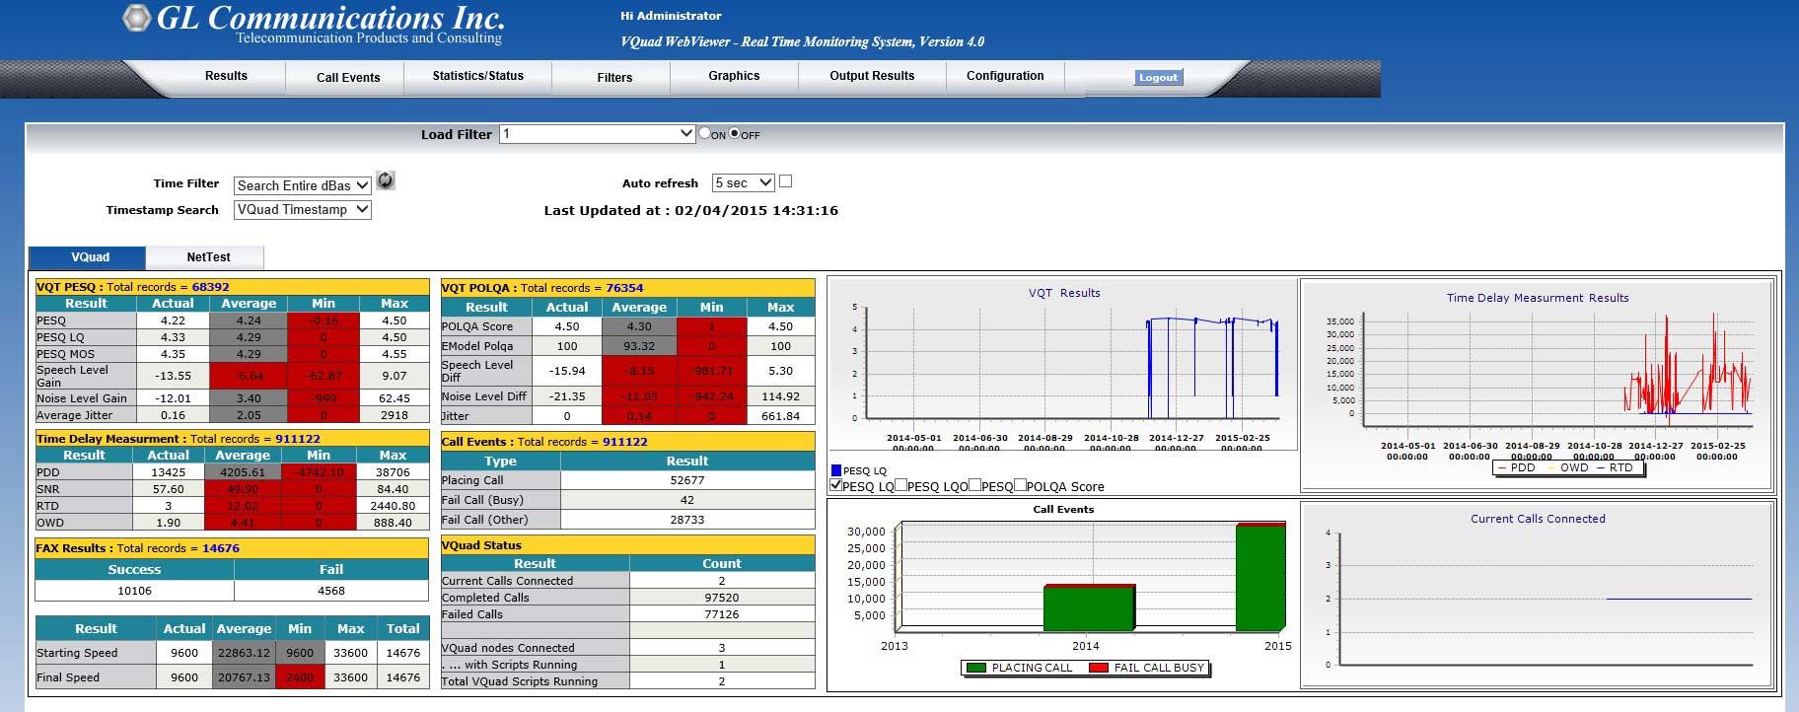Click the blue PESQ LQ legend swatch

[x=836, y=470]
